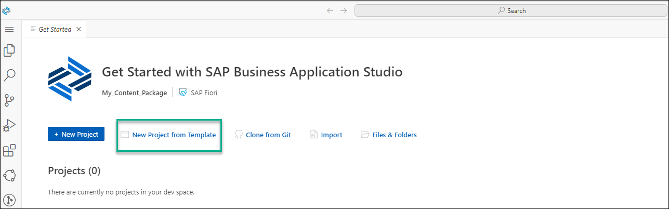The image size is (669, 209).
Task: Go forward with the right arrow
Action: pos(343,10)
